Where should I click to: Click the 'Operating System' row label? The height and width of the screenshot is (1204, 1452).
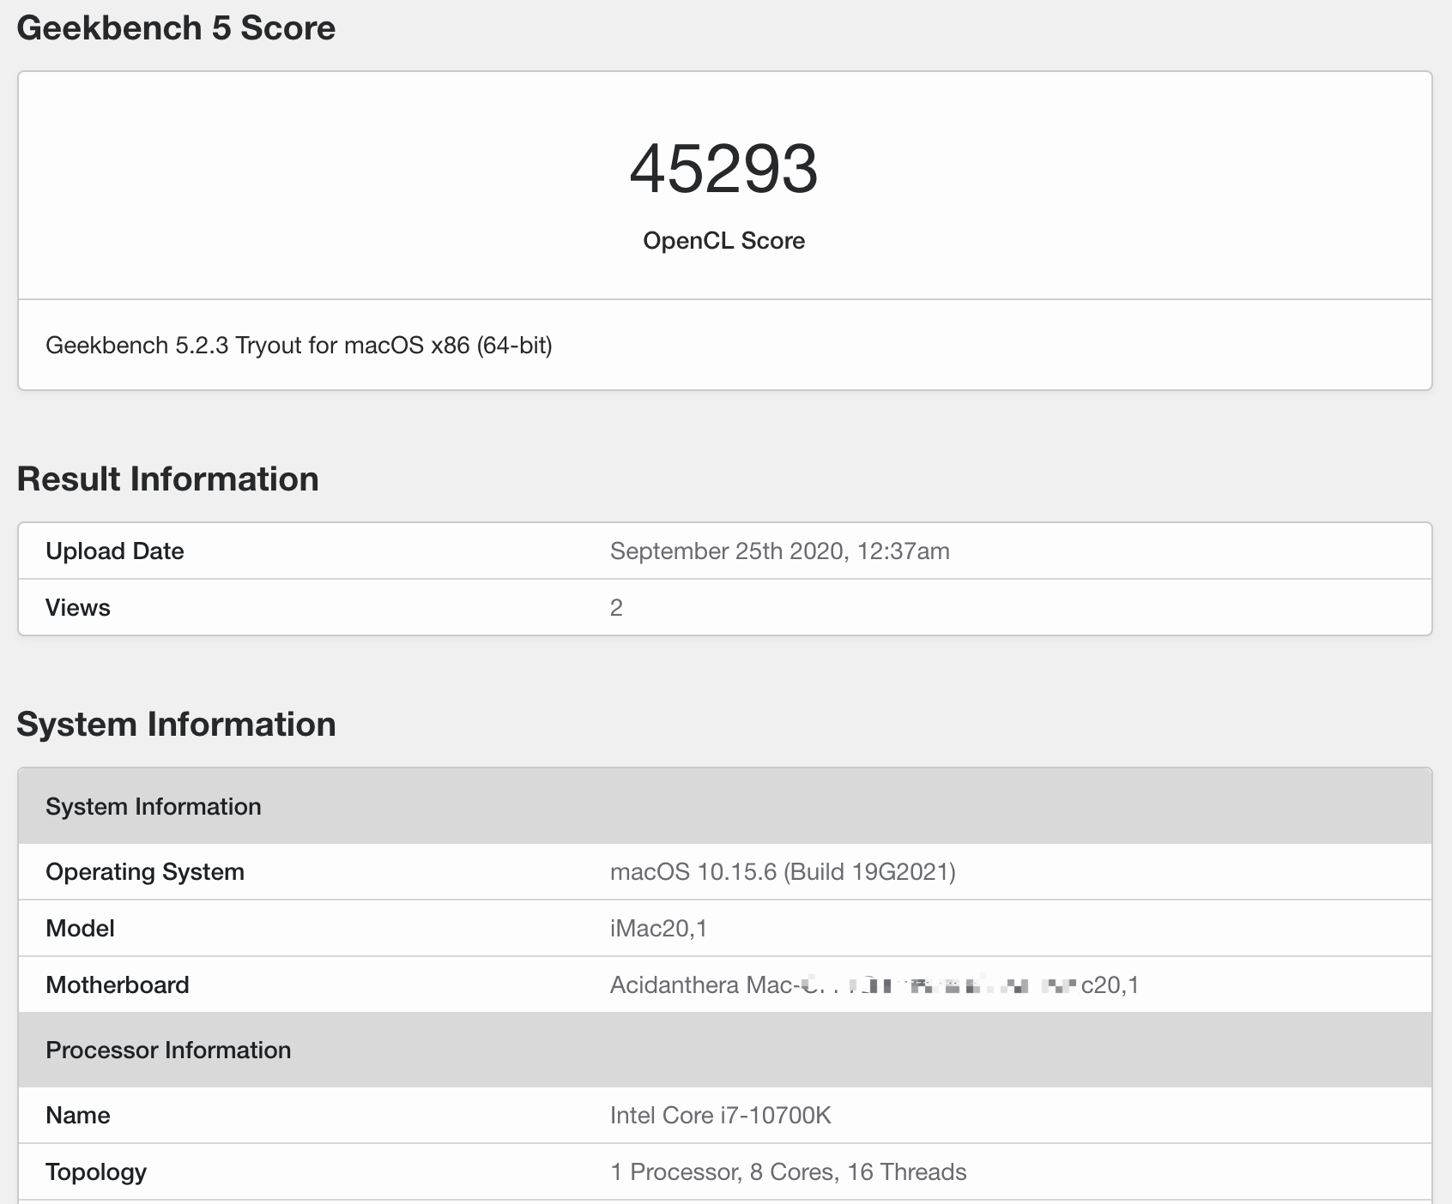pyautogui.click(x=145, y=872)
